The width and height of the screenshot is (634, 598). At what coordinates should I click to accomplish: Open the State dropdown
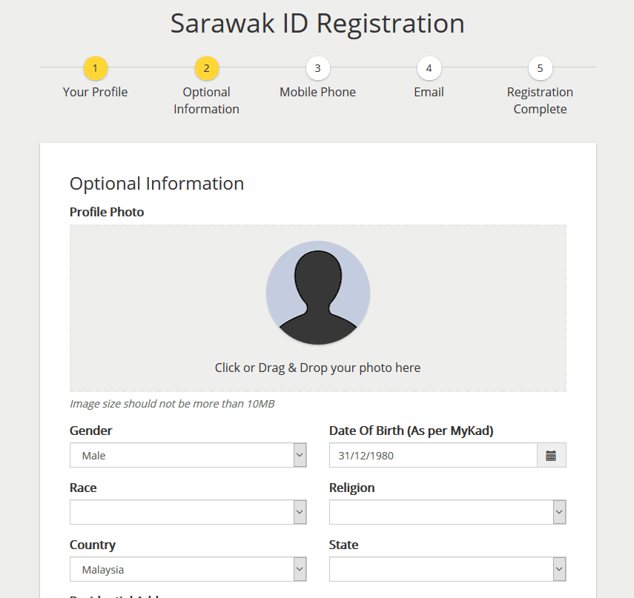coord(447,570)
